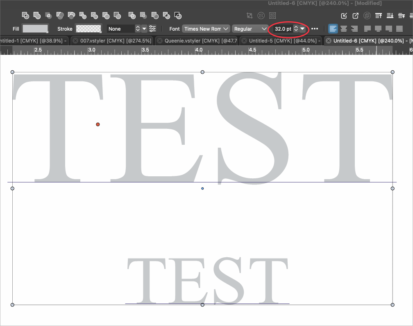Close the Queenie.vstyler tab
Viewport: 413px width, 326px height.
coord(159,41)
